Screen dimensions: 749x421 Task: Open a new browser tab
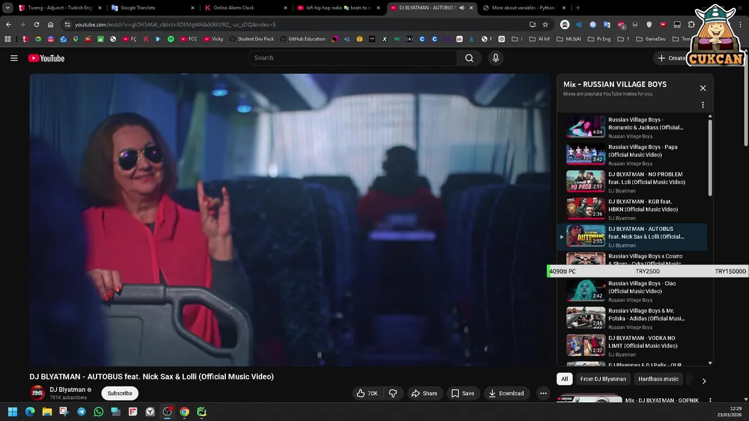coord(578,8)
